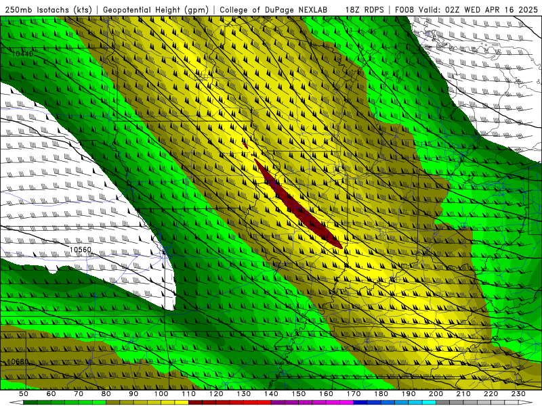Image resolution: width=542 pixels, height=406 pixels.
Task: Click the 200 value on the color scale
Action: point(436,394)
